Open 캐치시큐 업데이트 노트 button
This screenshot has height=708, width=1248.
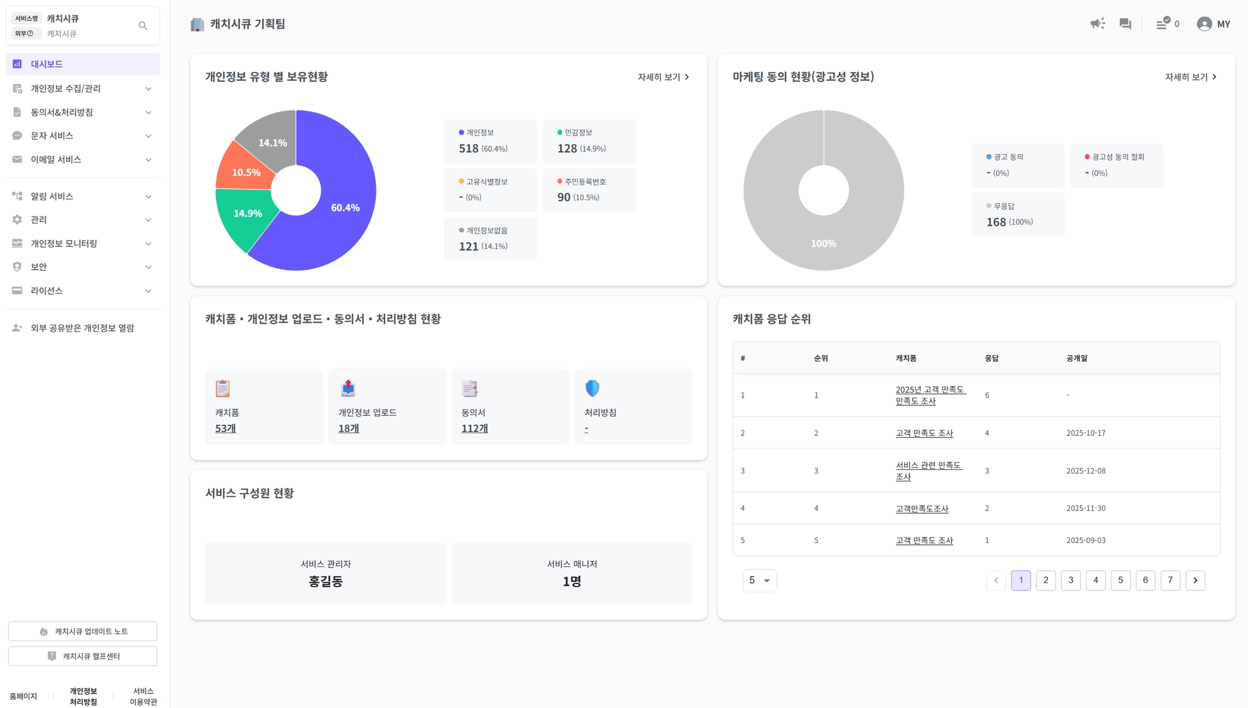pos(83,631)
